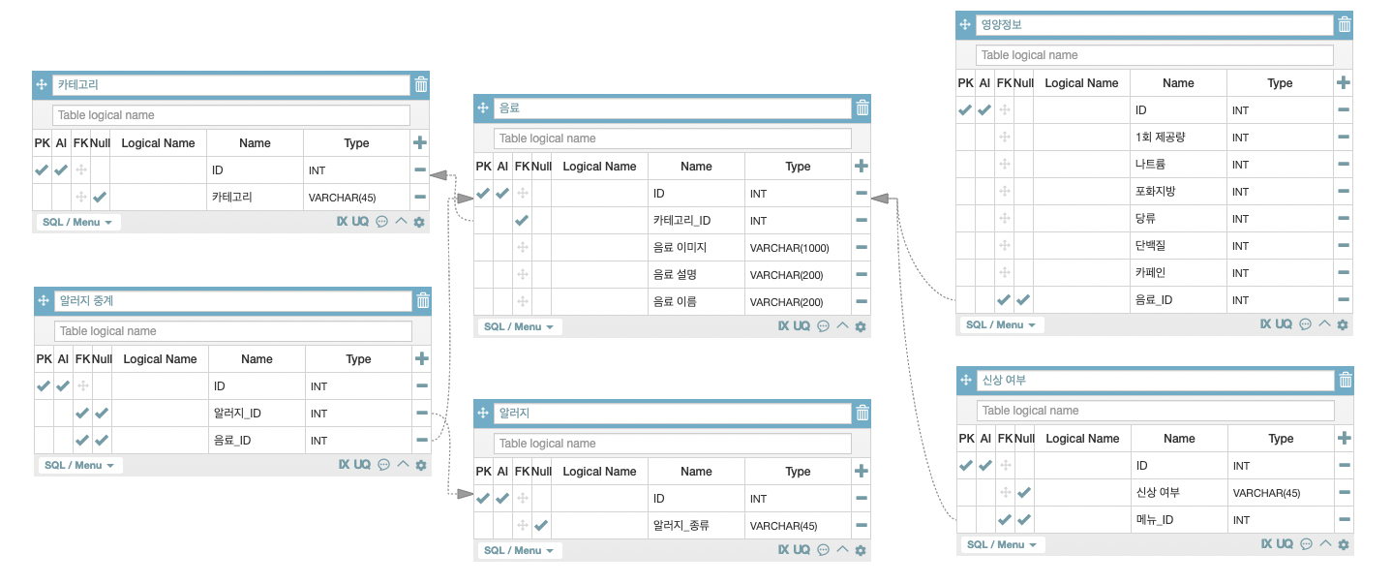Viewport: 1392px width, 584px height.
Task: Add a new column to 신상 여부 table
Action: [1344, 439]
